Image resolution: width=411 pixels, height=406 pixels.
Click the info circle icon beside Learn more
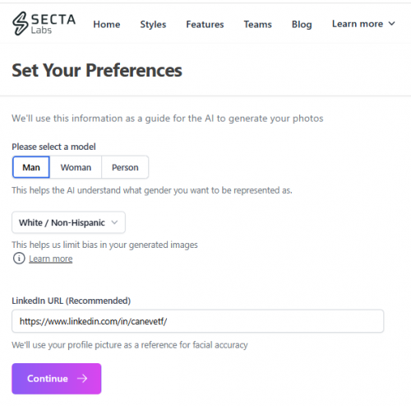pos(19,259)
